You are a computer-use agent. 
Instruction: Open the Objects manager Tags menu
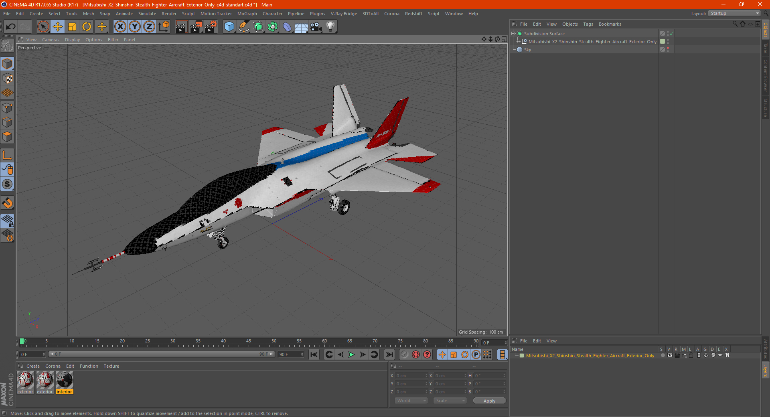588,24
